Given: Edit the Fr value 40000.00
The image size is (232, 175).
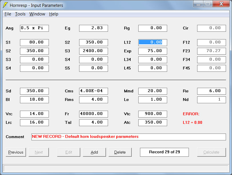Looking at the screenshot, I should click(x=93, y=114).
